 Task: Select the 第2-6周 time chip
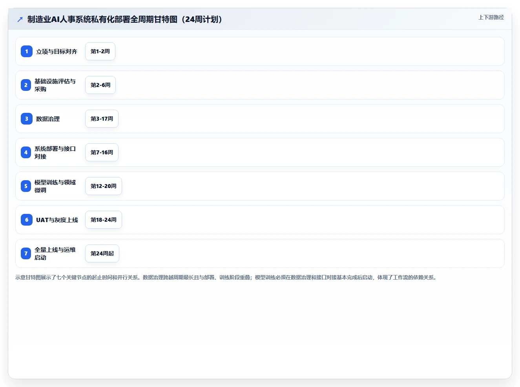pos(100,85)
